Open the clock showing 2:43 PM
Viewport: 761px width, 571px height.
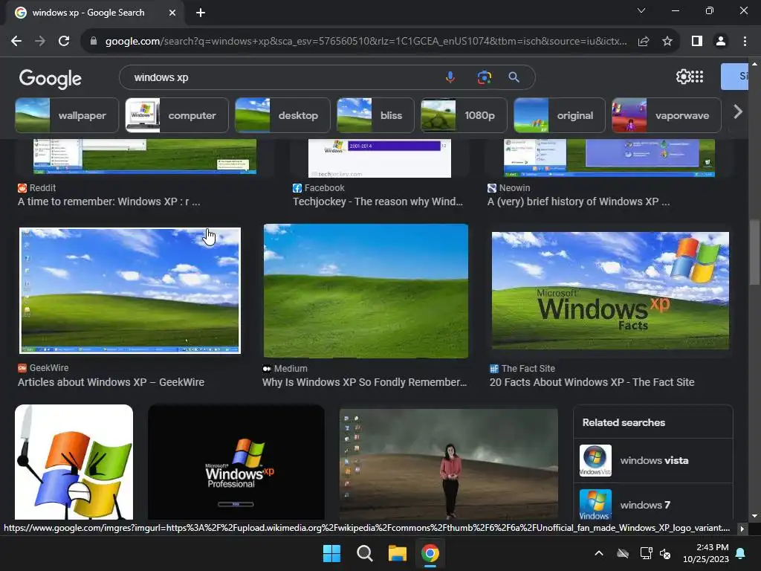coord(706,553)
